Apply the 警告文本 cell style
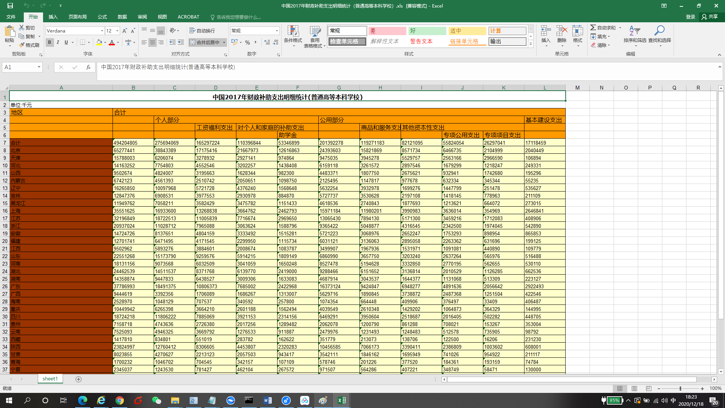Screen dimensions: 725x408 [421, 41]
